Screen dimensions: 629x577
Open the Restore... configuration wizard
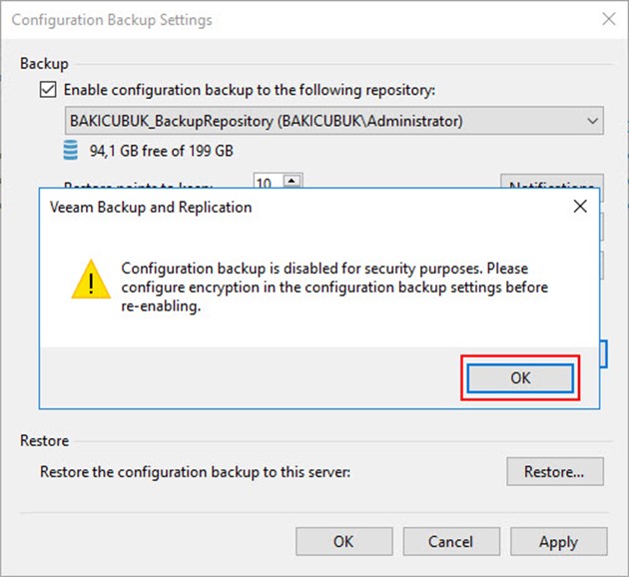click(x=555, y=471)
